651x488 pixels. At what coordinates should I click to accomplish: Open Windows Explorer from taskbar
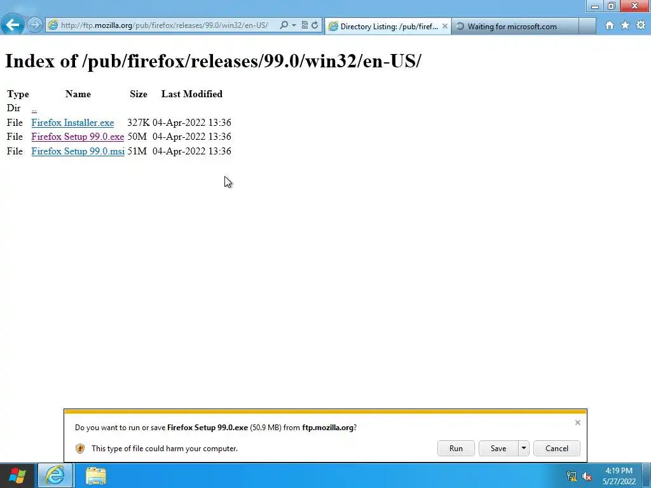(96, 475)
